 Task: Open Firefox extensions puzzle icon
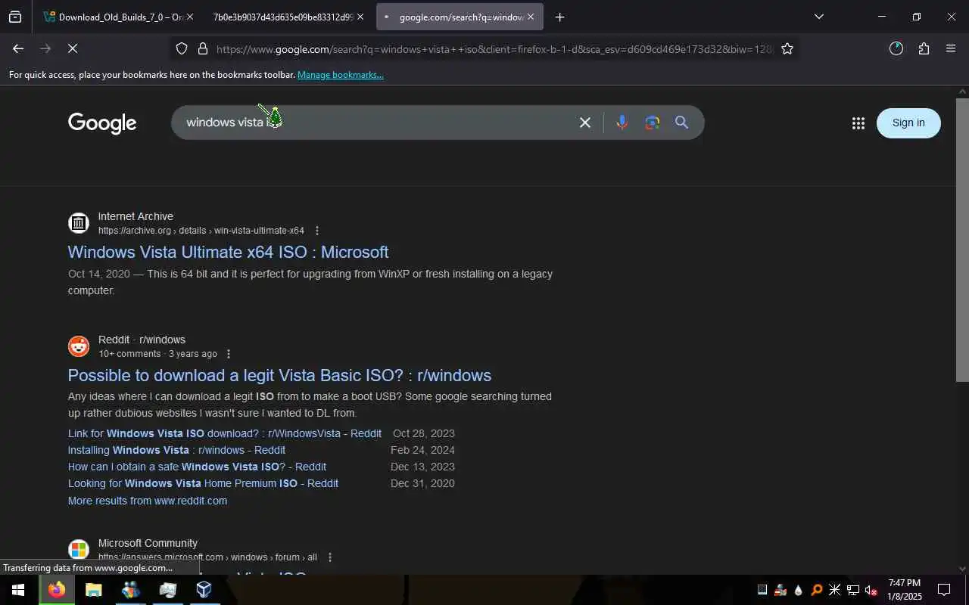[924, 48]
